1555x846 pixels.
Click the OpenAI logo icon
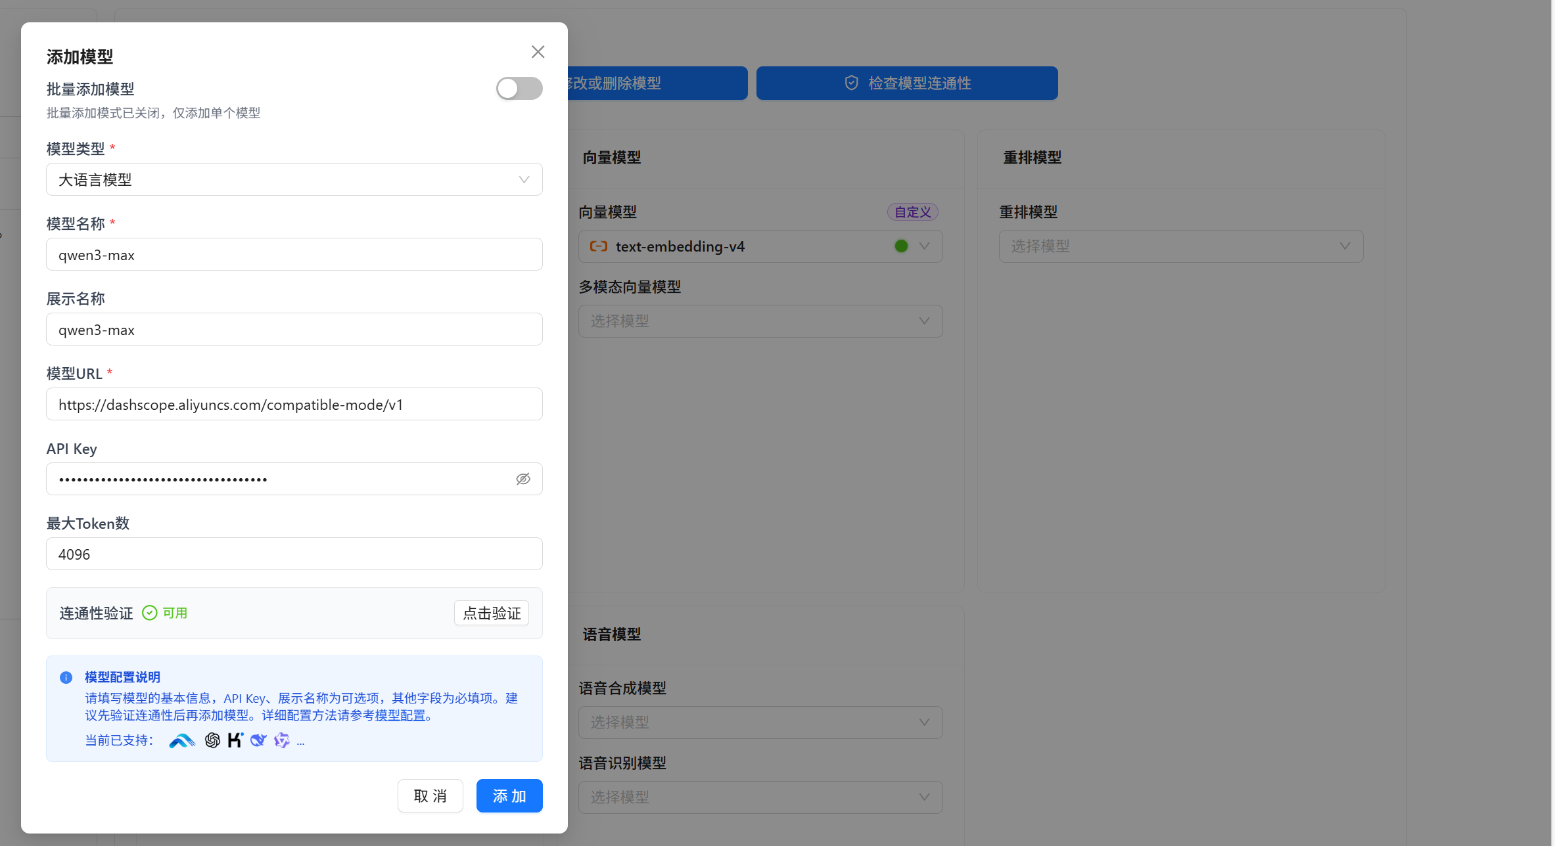(x=212, y=740)
